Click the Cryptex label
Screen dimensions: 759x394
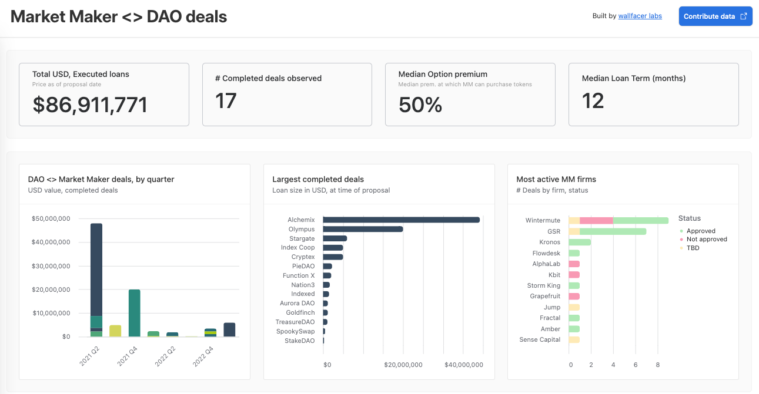(x=303, y=257)
